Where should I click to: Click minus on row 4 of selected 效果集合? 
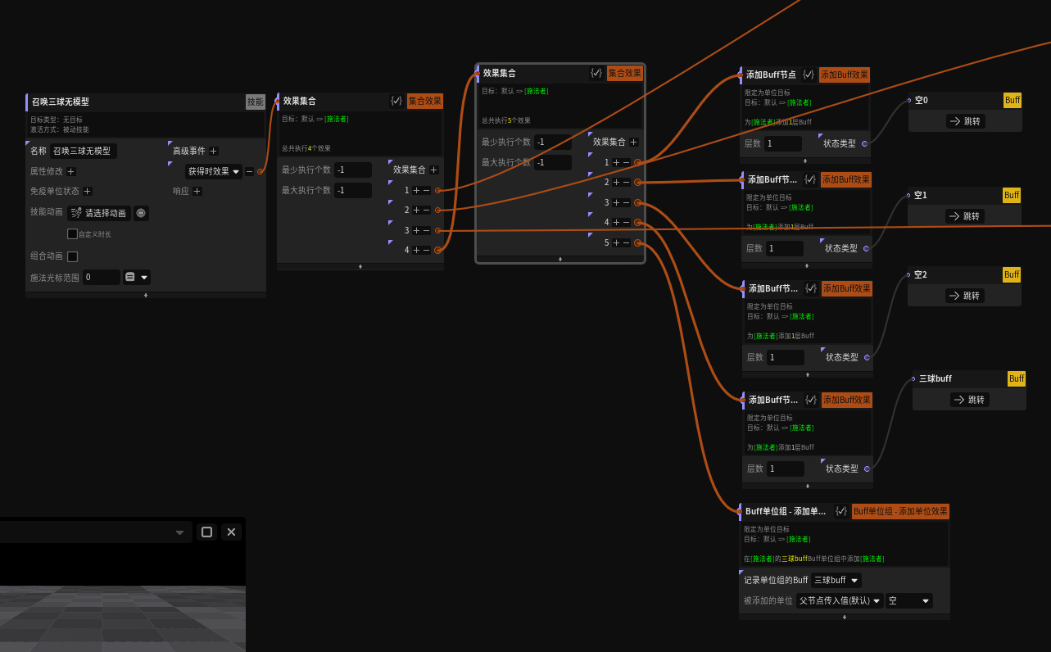(x=626, y=222)
